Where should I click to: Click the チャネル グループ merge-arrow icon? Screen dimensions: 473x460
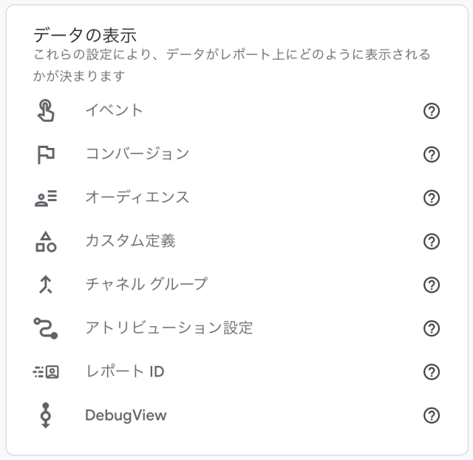[x=46, y=285]
